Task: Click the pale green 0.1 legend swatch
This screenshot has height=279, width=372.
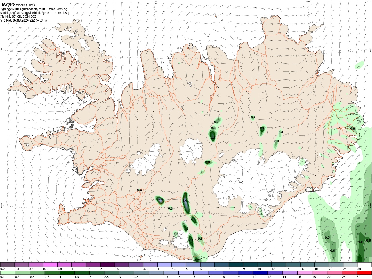Action: coord(7,273)
